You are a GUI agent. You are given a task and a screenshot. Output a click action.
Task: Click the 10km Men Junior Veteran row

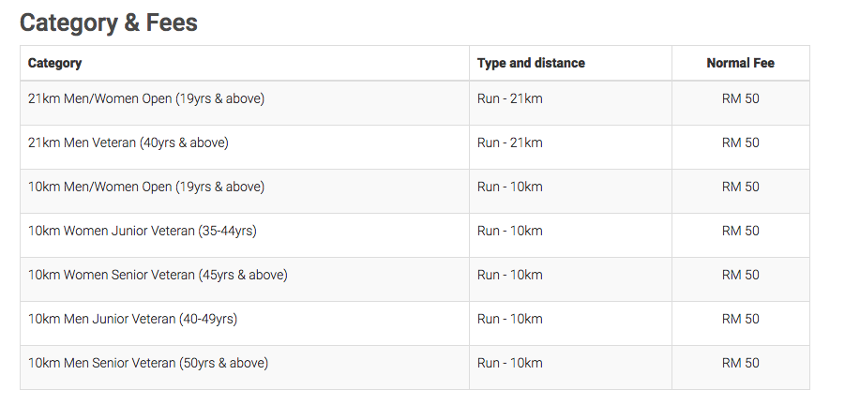(415, 323)
